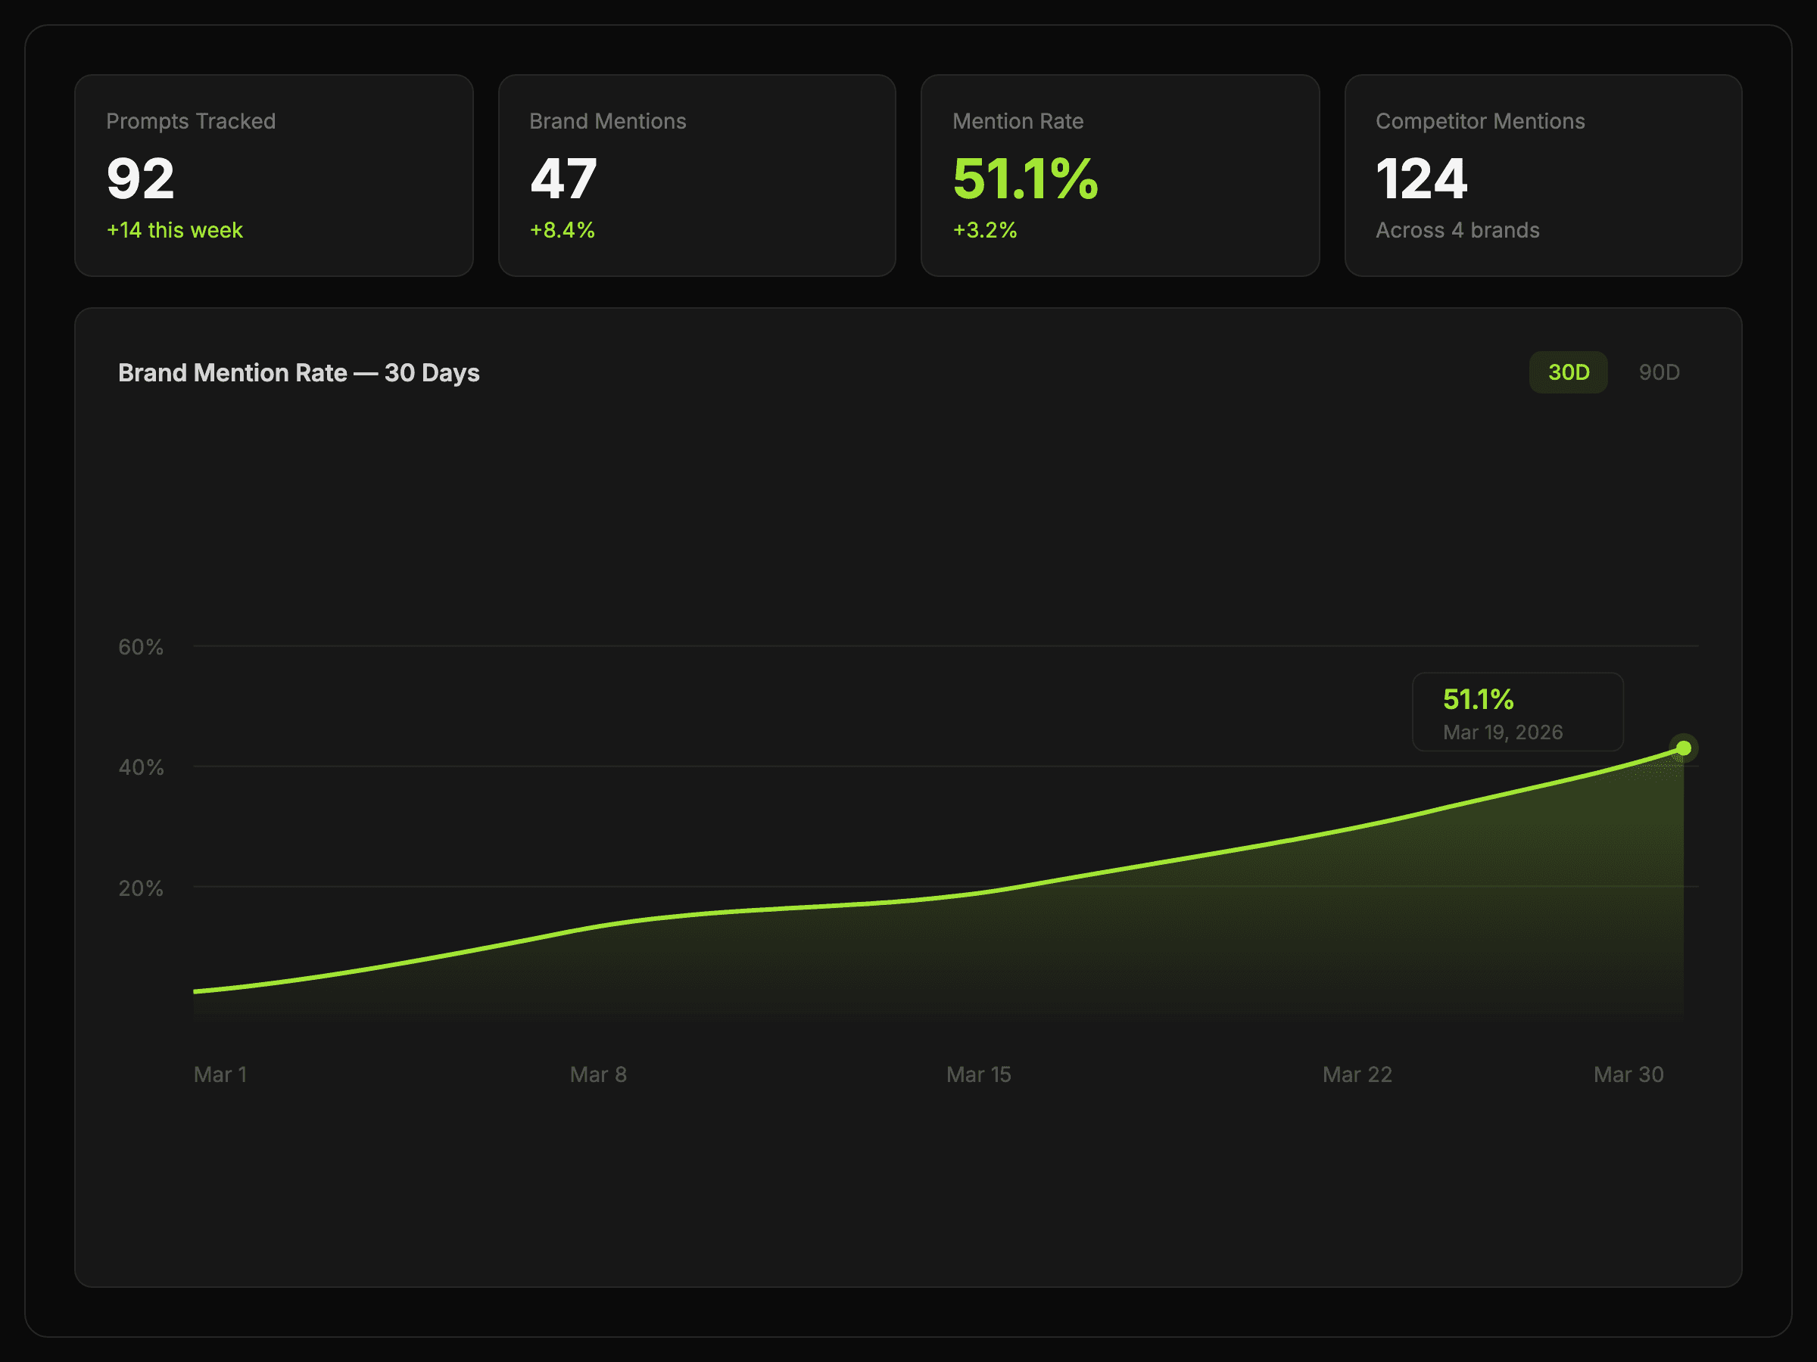Click the Mar 22 axis label

[x=1357, y=1074]
